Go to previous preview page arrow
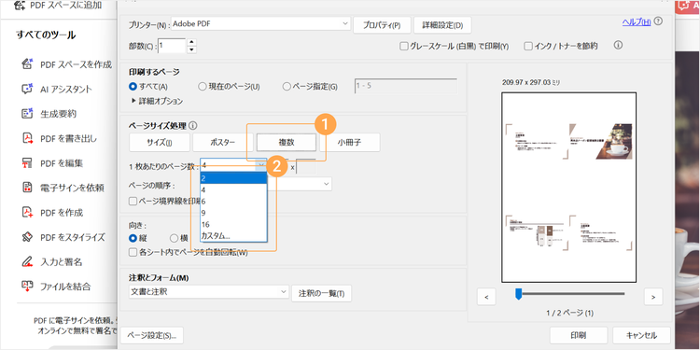Viewport: 700px width, 350px height. (486, 297)
